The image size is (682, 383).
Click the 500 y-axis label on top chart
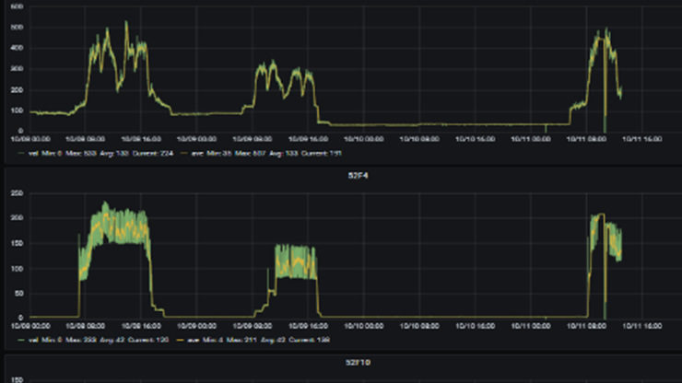pos(17,27)
